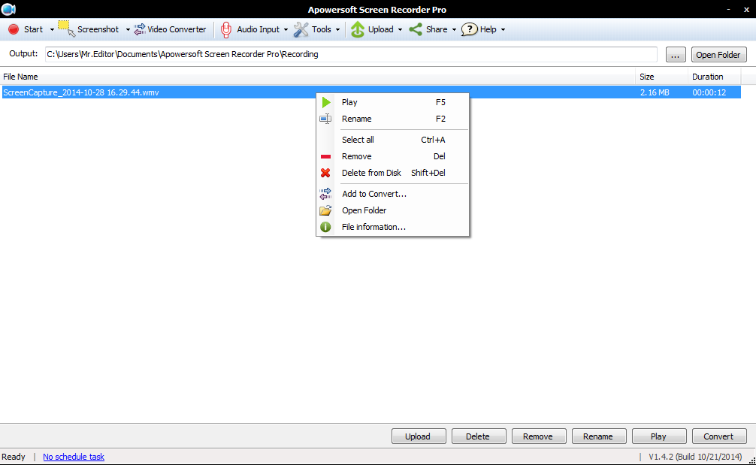The image size is (756, 465).
Task: Click the Add to Convert arrows icon
Action: pyautogui.click(x=325, y=194)
